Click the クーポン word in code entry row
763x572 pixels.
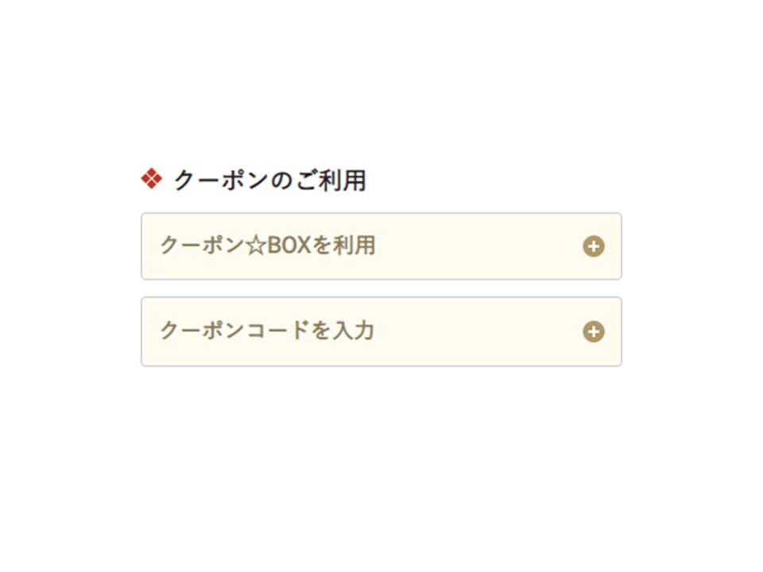[202, 331]
